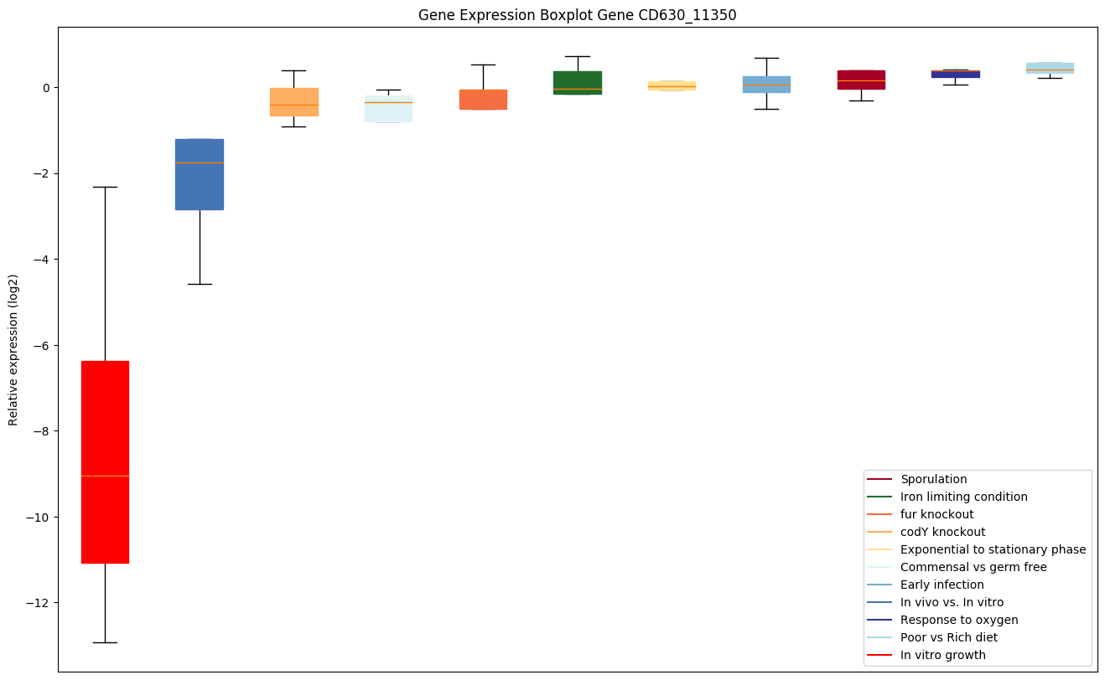1105x680 pixels.
Task: Click the 'Relative expression (log2)' axis label
Action: pos(13,349)
